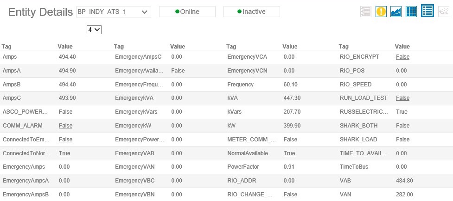This screenshot has width=453, height=201.
Task: Select the EmergencykW tag cell
Action: click(x=133, y=126)
